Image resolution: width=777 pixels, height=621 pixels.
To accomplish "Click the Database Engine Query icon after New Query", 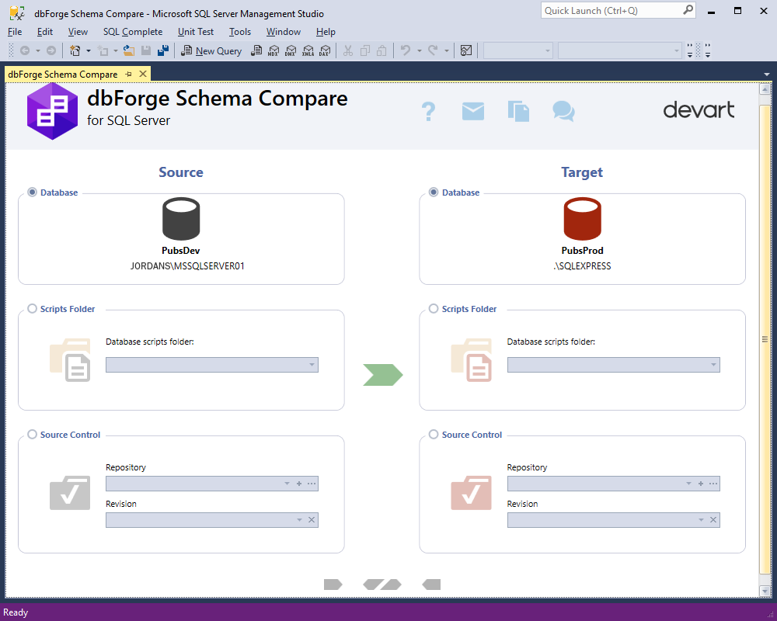I will click(256, 50).
